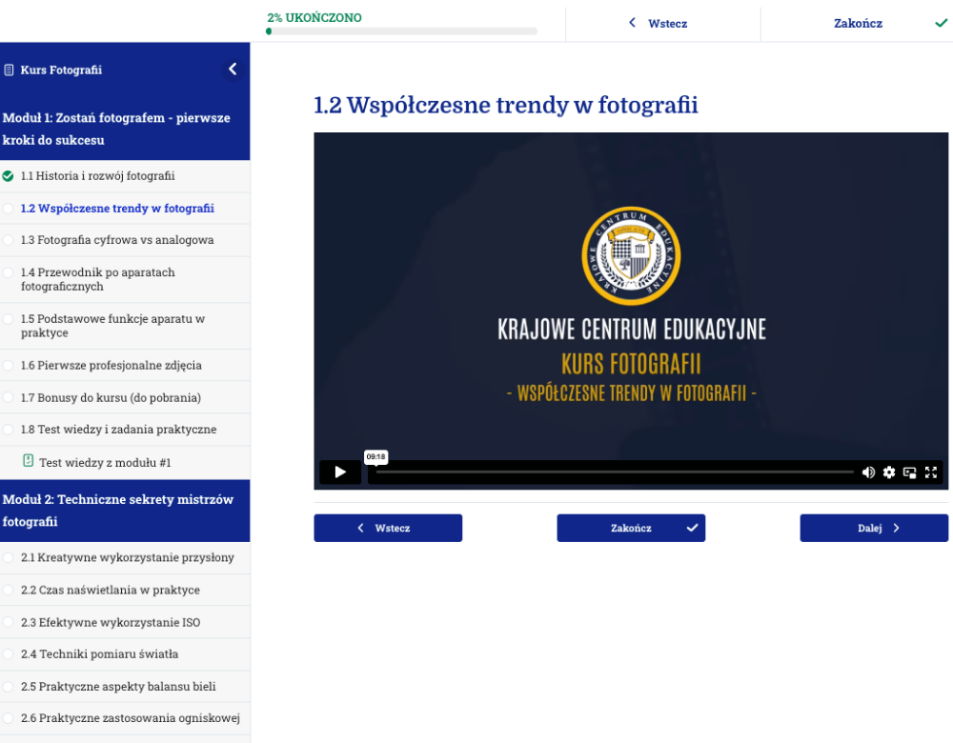Toggle completion circle for lesson 1.6

coord(8,365)
